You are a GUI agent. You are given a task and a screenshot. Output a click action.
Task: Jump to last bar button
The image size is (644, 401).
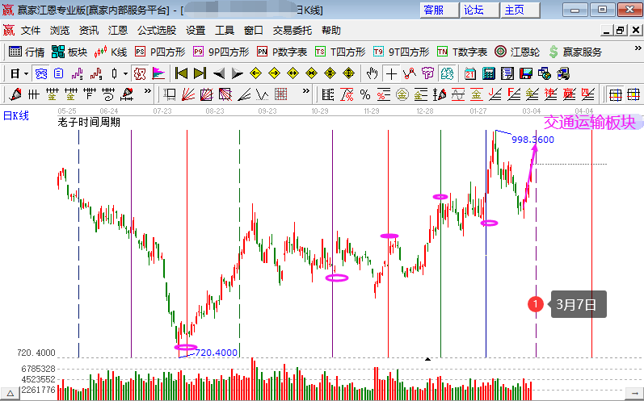pyautogui.click(x=200, y=73)
